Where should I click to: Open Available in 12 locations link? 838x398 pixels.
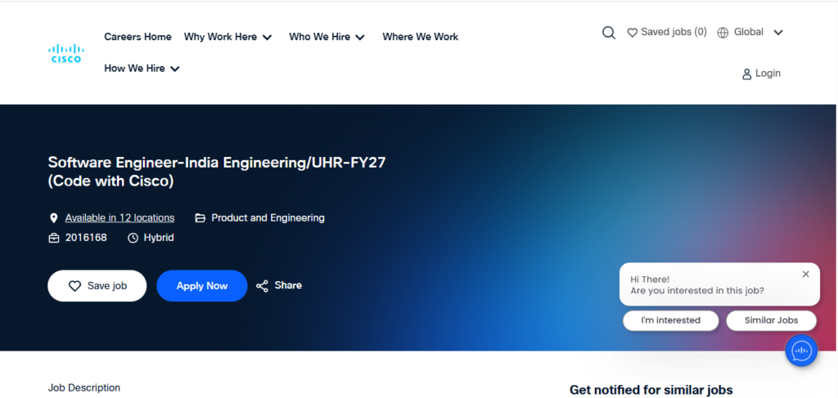119,217
